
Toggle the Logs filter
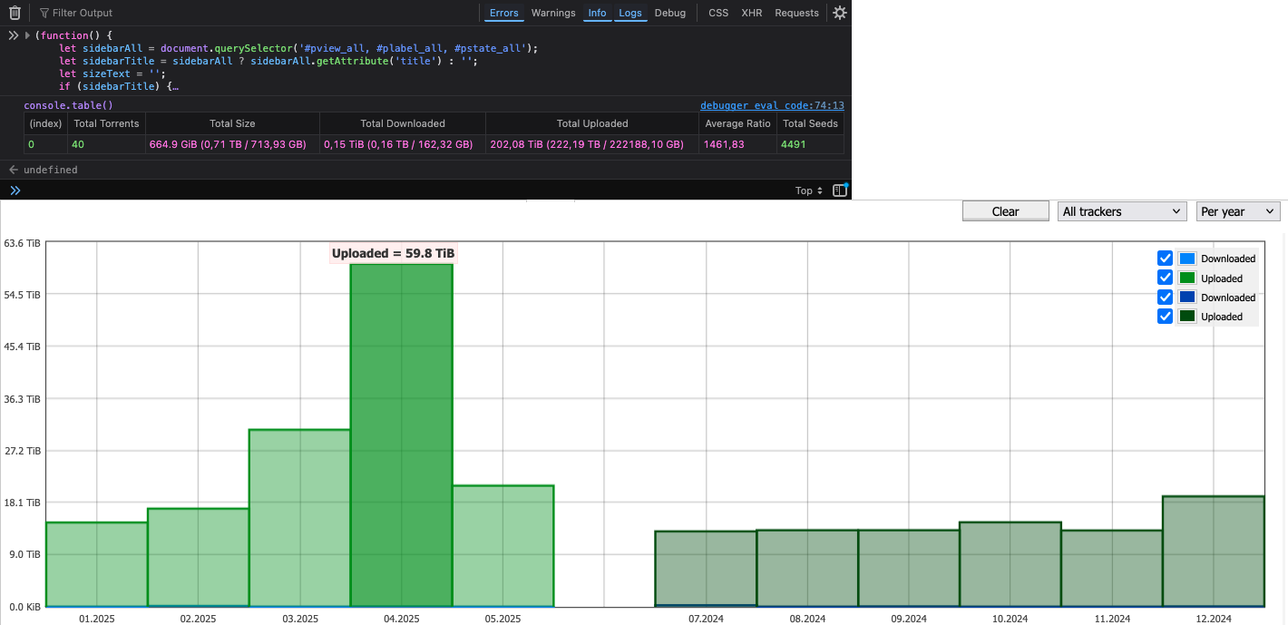[x=630, y=13]
